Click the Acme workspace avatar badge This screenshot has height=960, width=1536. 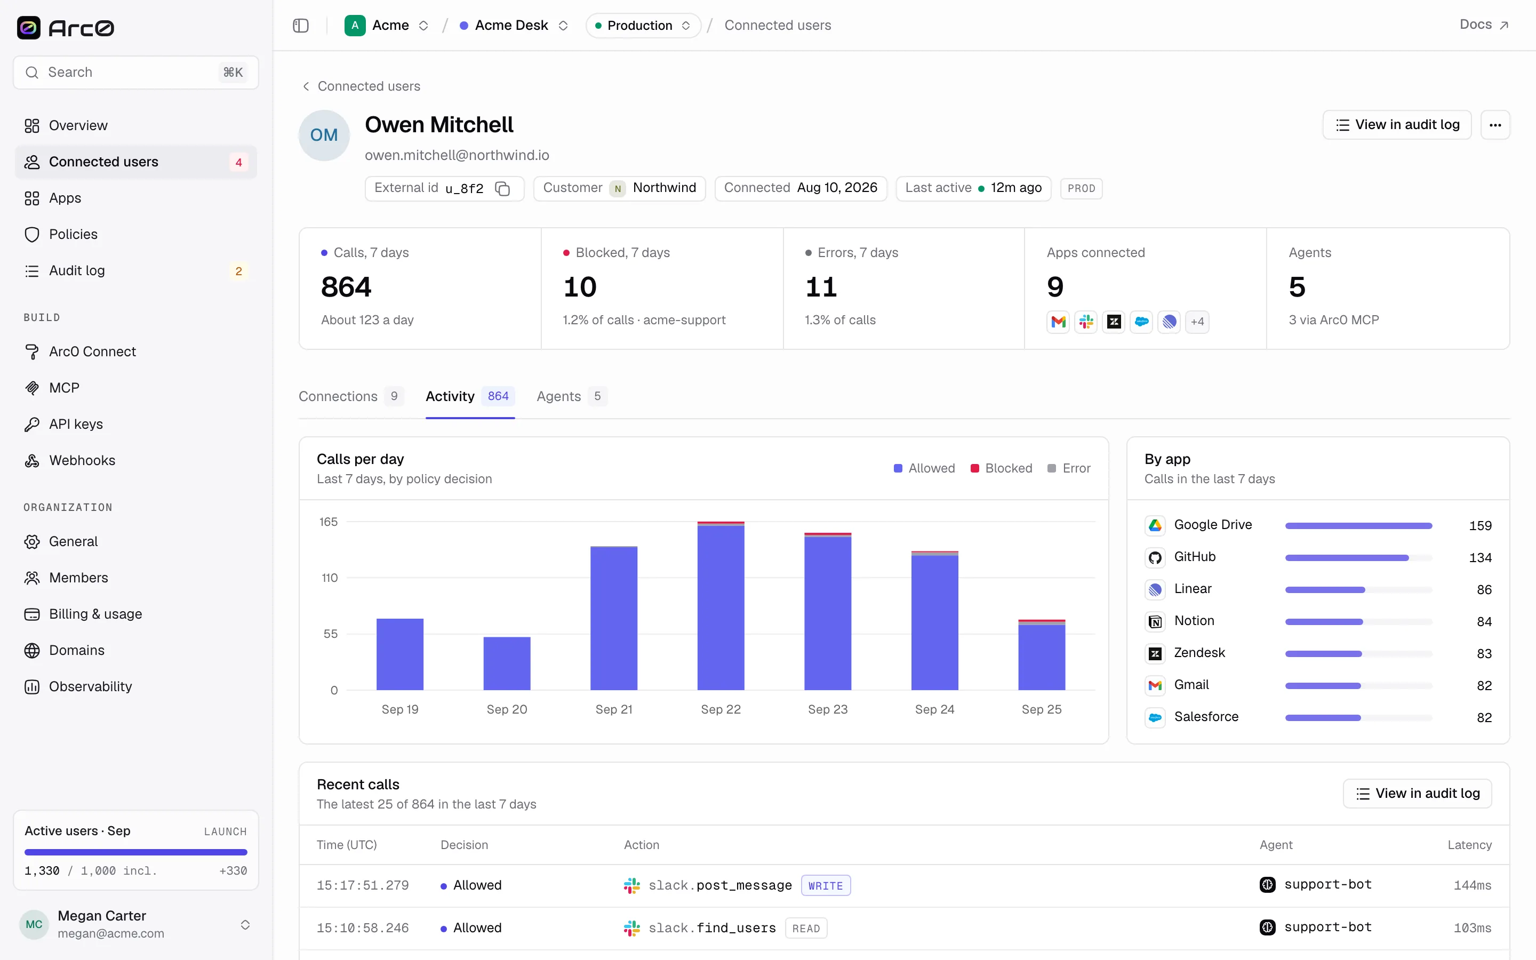[355, 26]
